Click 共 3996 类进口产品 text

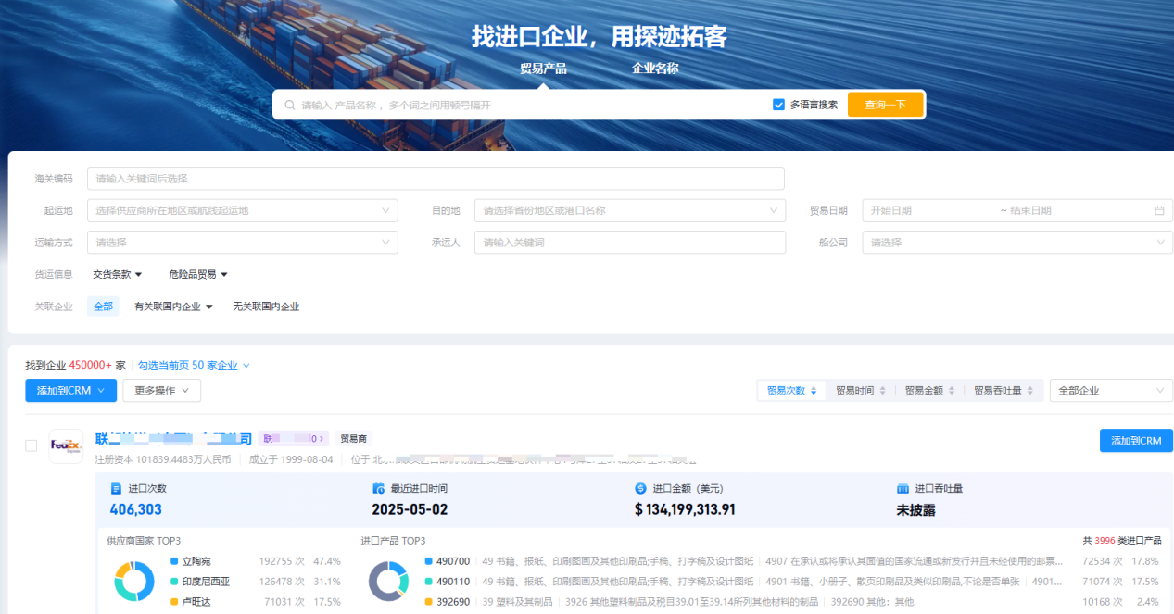point(1122,541)
